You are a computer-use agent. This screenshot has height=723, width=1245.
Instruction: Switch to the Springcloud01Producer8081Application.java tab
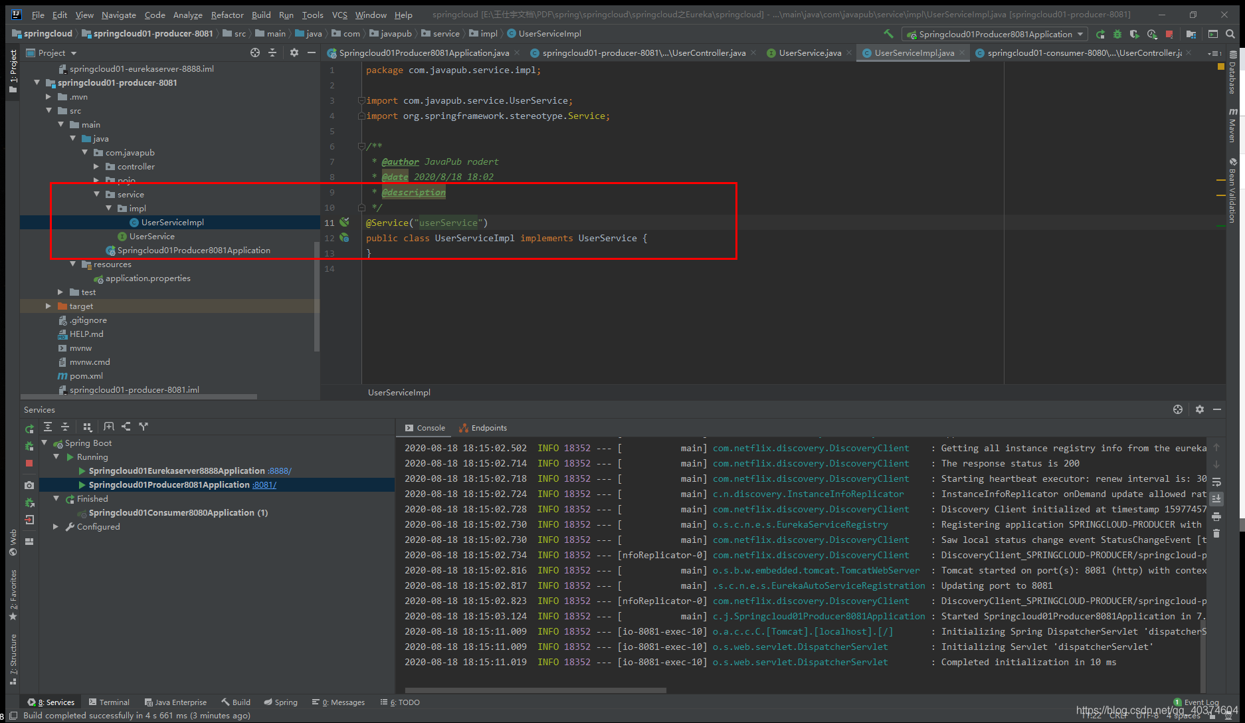[x=424, y=52]
